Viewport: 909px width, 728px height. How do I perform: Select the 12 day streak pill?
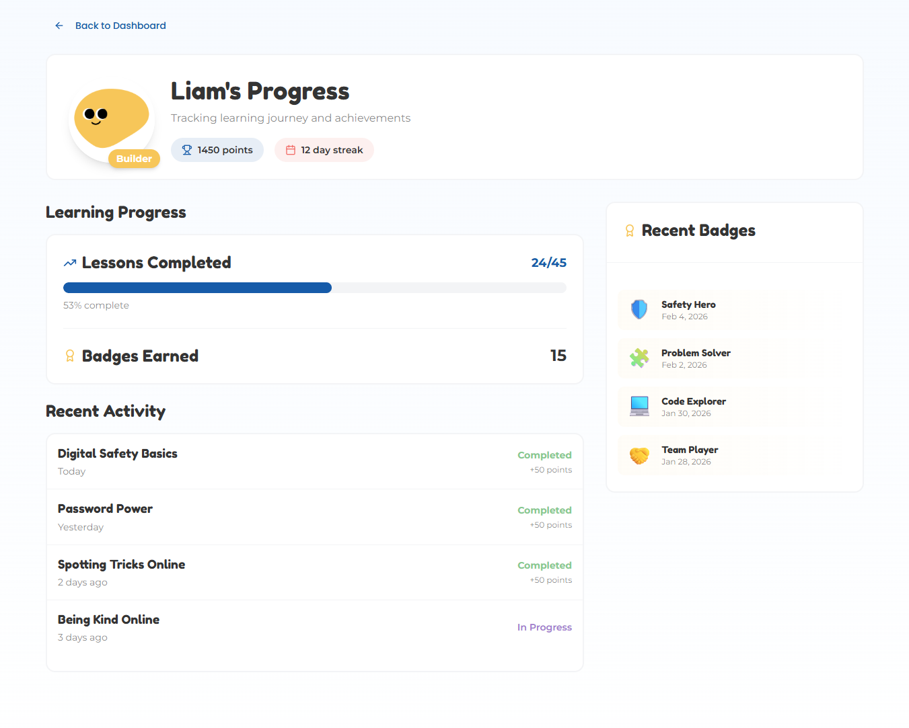pyautogui.click(x=324, y=150)
